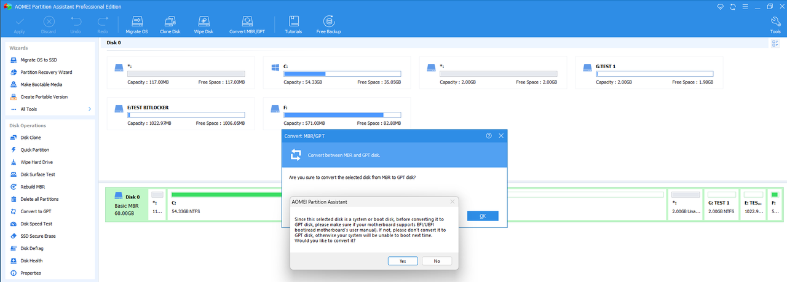Click OK in Convert MBR/GPT dialog
This screenshot has width=787, height=282.
click(x=483, y=216)
